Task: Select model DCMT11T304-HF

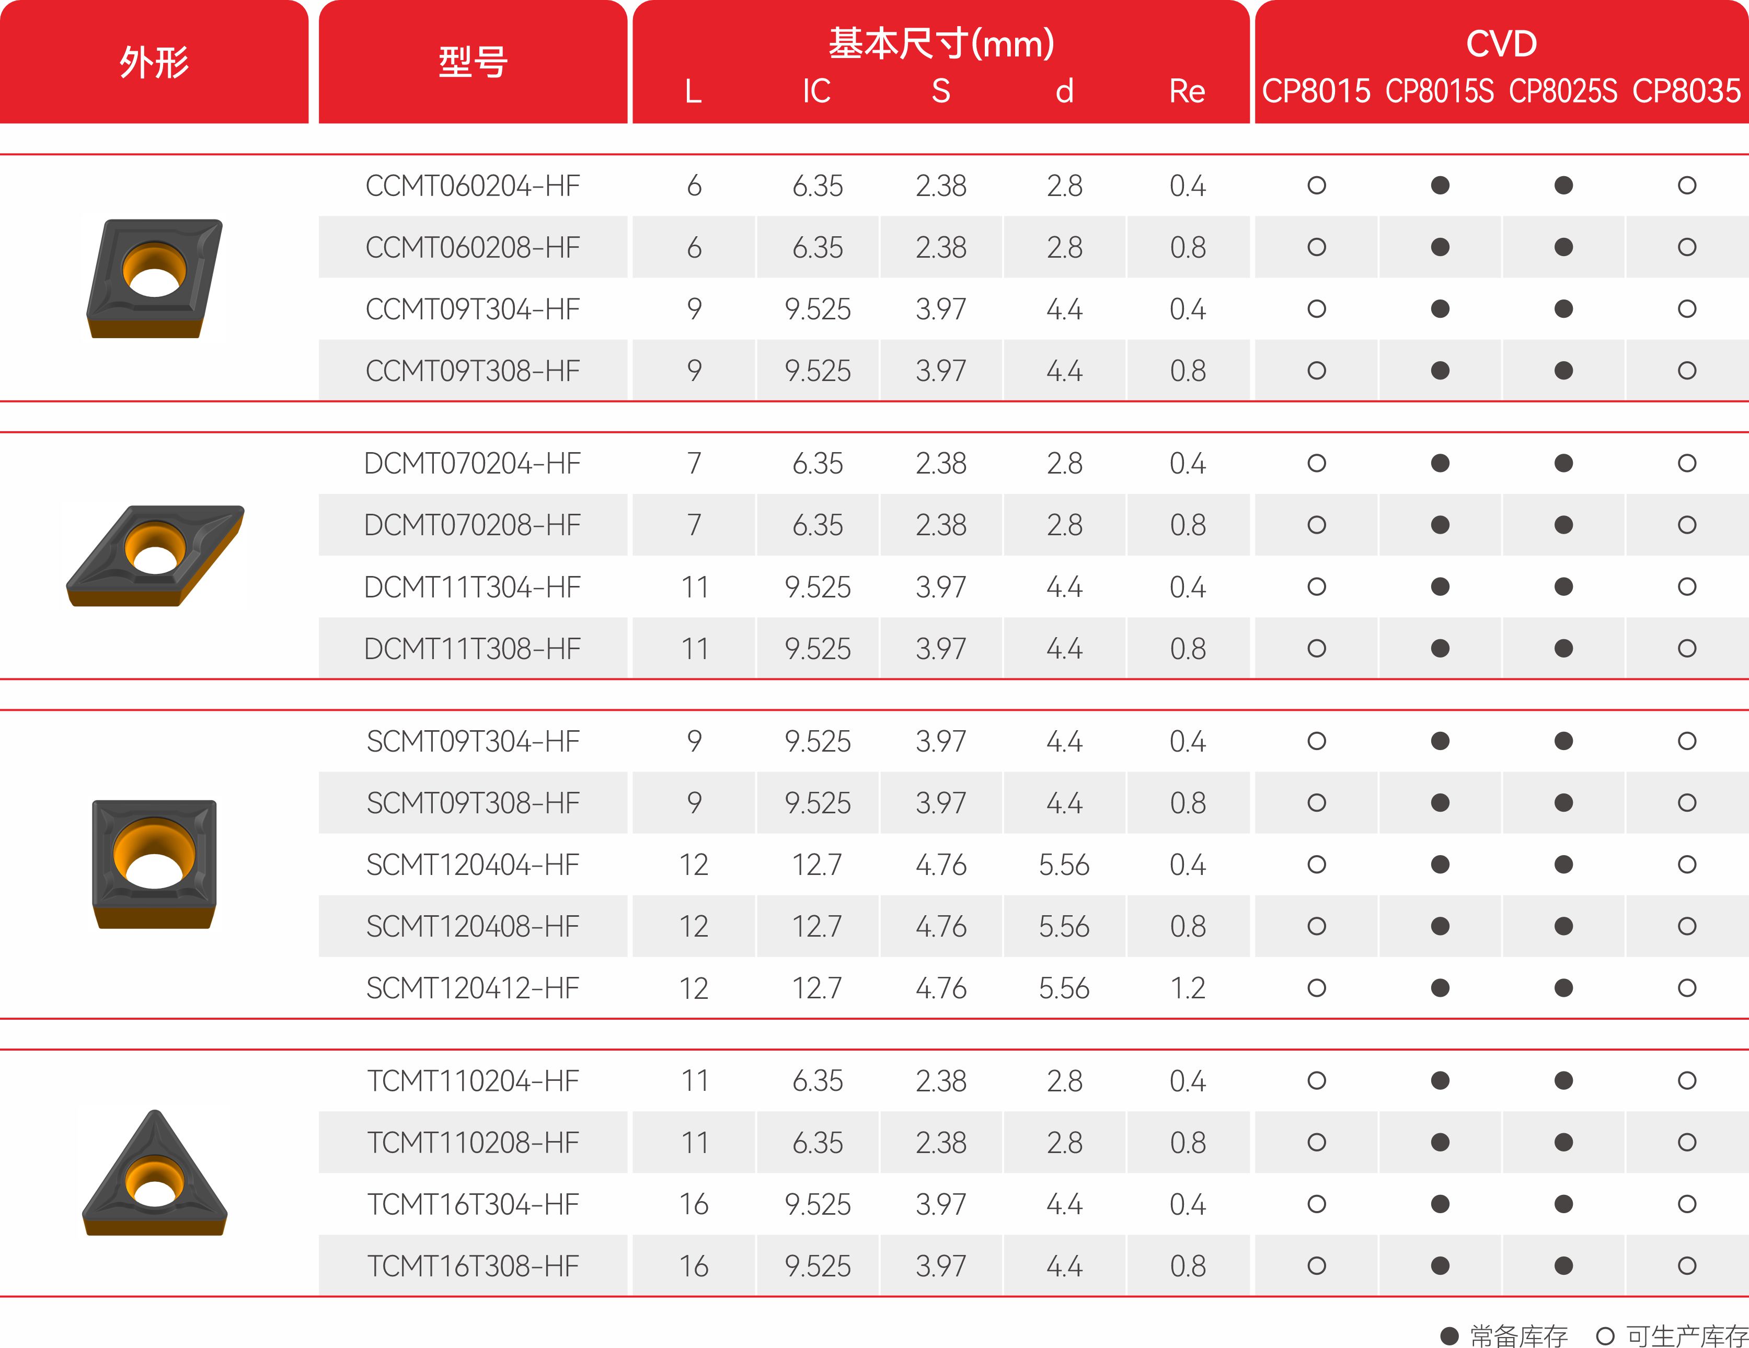Action: tap(473, 587)
